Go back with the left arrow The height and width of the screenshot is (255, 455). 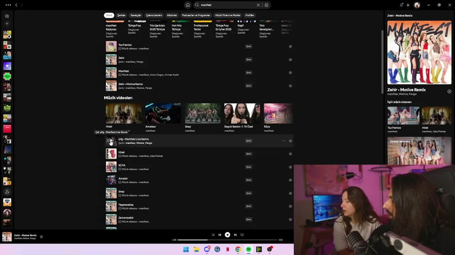(16, 5)
